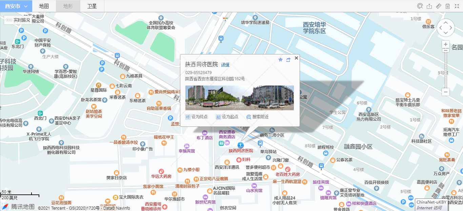Viewport: 463px width, 211px height.
Task: Click the share arrow in the info popup
Action: click(288, 60)
